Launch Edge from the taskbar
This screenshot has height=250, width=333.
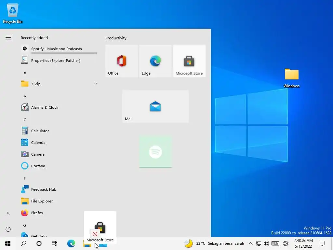(x=71, y=243)
